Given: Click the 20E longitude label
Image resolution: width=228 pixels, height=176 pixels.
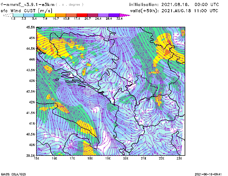Looking at the screenshot, I should point(126,158).
